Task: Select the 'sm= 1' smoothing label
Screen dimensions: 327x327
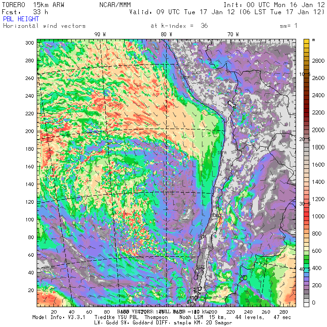Action: click(289, 26)
